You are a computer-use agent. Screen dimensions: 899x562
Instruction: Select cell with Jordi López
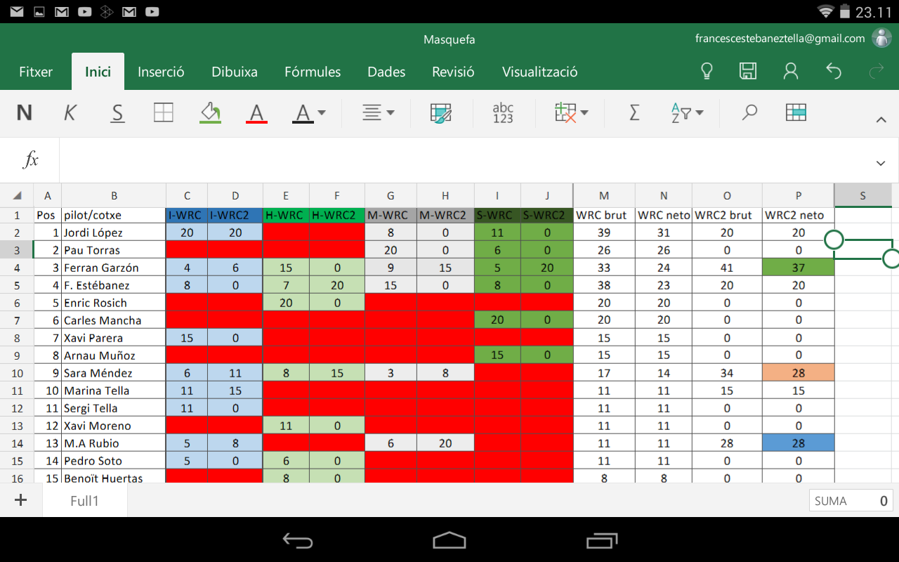coord(114,233)
